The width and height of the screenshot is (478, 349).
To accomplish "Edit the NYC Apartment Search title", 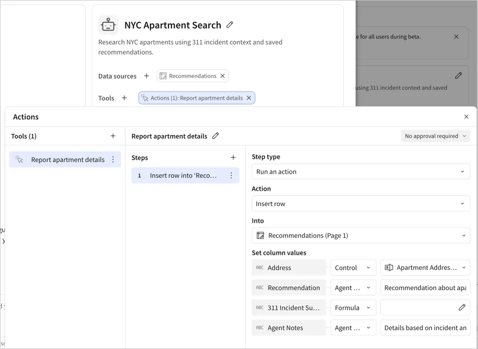I will point(230,25).
